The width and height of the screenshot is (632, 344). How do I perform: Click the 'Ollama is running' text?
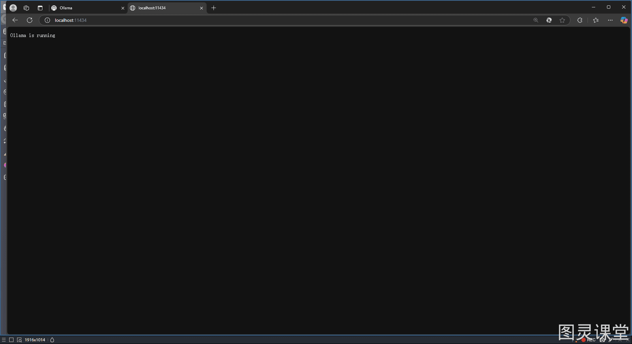(x=33, y=36)
